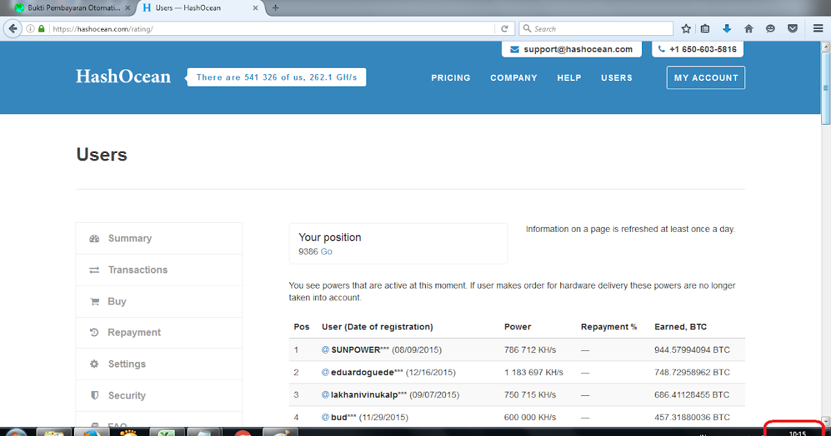Close the Bukti Pembayaran tab

127,8
